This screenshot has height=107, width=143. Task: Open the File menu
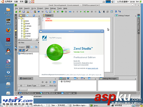(x=16, y=8)
